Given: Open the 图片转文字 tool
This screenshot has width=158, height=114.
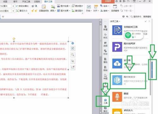Looking at the screenshot, I should [117, 80].
